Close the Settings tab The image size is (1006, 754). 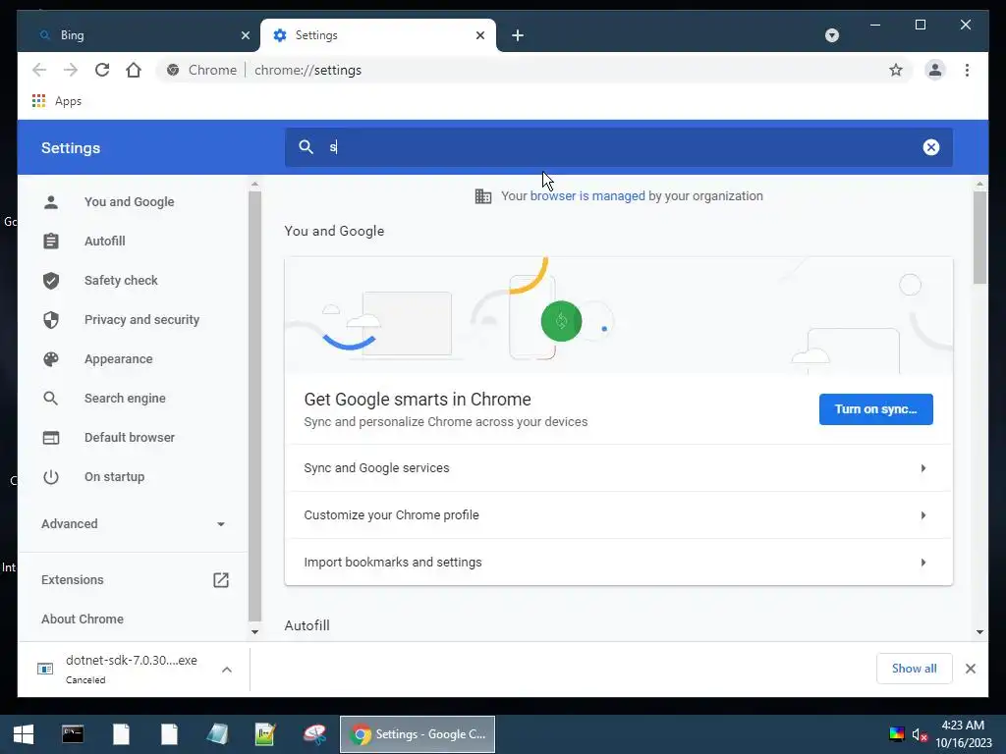[x=479, y=35]
